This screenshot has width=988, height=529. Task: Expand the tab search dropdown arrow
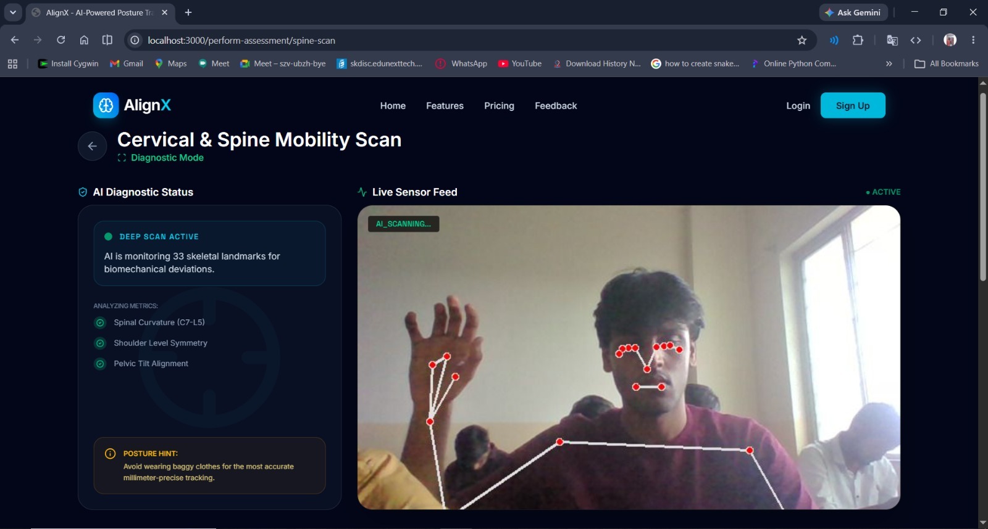[x=12, y=12]
